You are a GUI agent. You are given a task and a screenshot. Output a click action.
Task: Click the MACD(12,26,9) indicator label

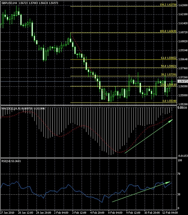pyautogui.click(x=11, y=108)
